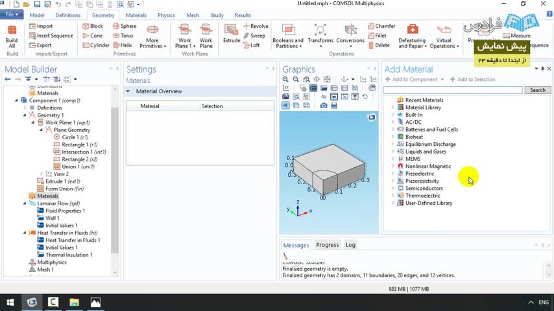
Task: Add a Block primitive
Action: coord(93,26)
